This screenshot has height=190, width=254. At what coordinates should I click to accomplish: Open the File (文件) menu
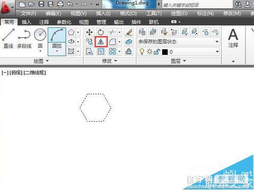tap(28, 13)
